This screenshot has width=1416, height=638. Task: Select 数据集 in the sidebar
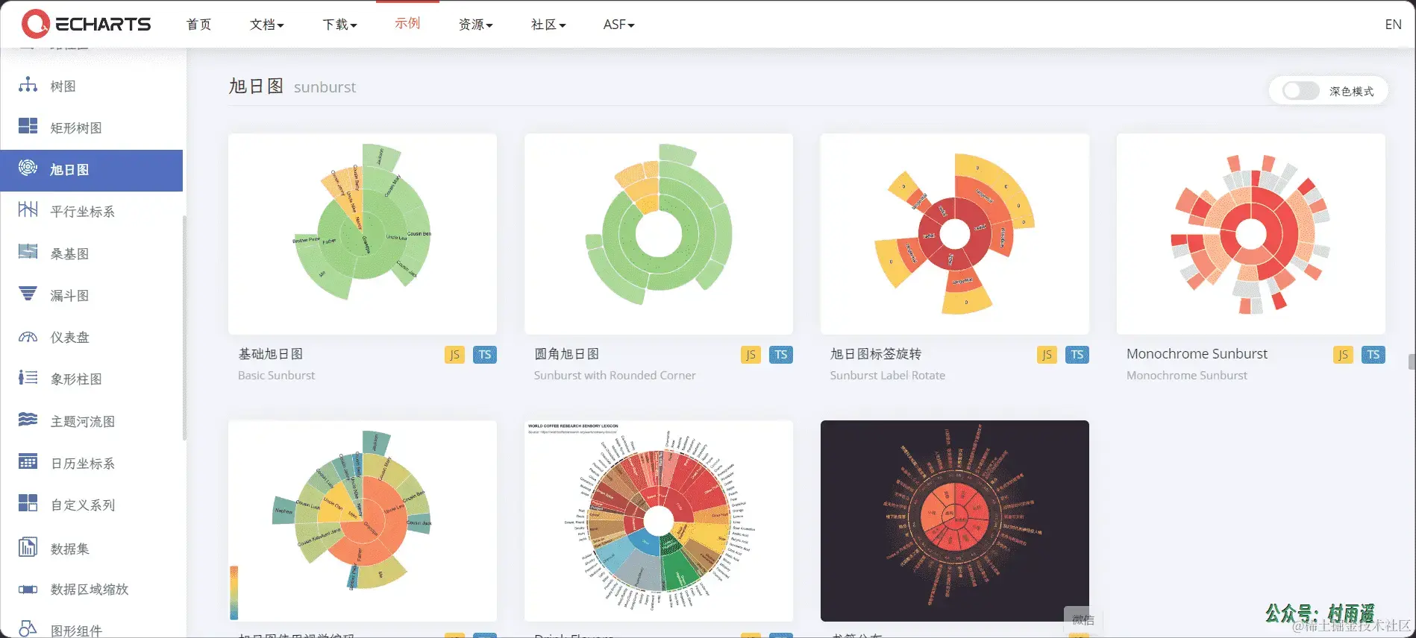pyautogui.click(x=69, y=549)
